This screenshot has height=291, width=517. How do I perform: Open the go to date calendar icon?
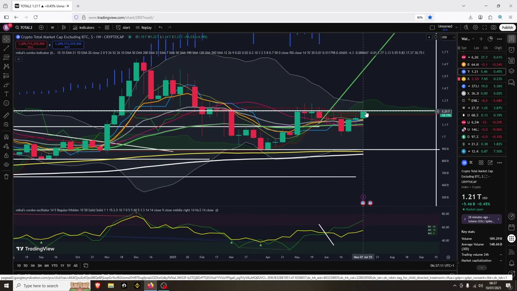86,266
